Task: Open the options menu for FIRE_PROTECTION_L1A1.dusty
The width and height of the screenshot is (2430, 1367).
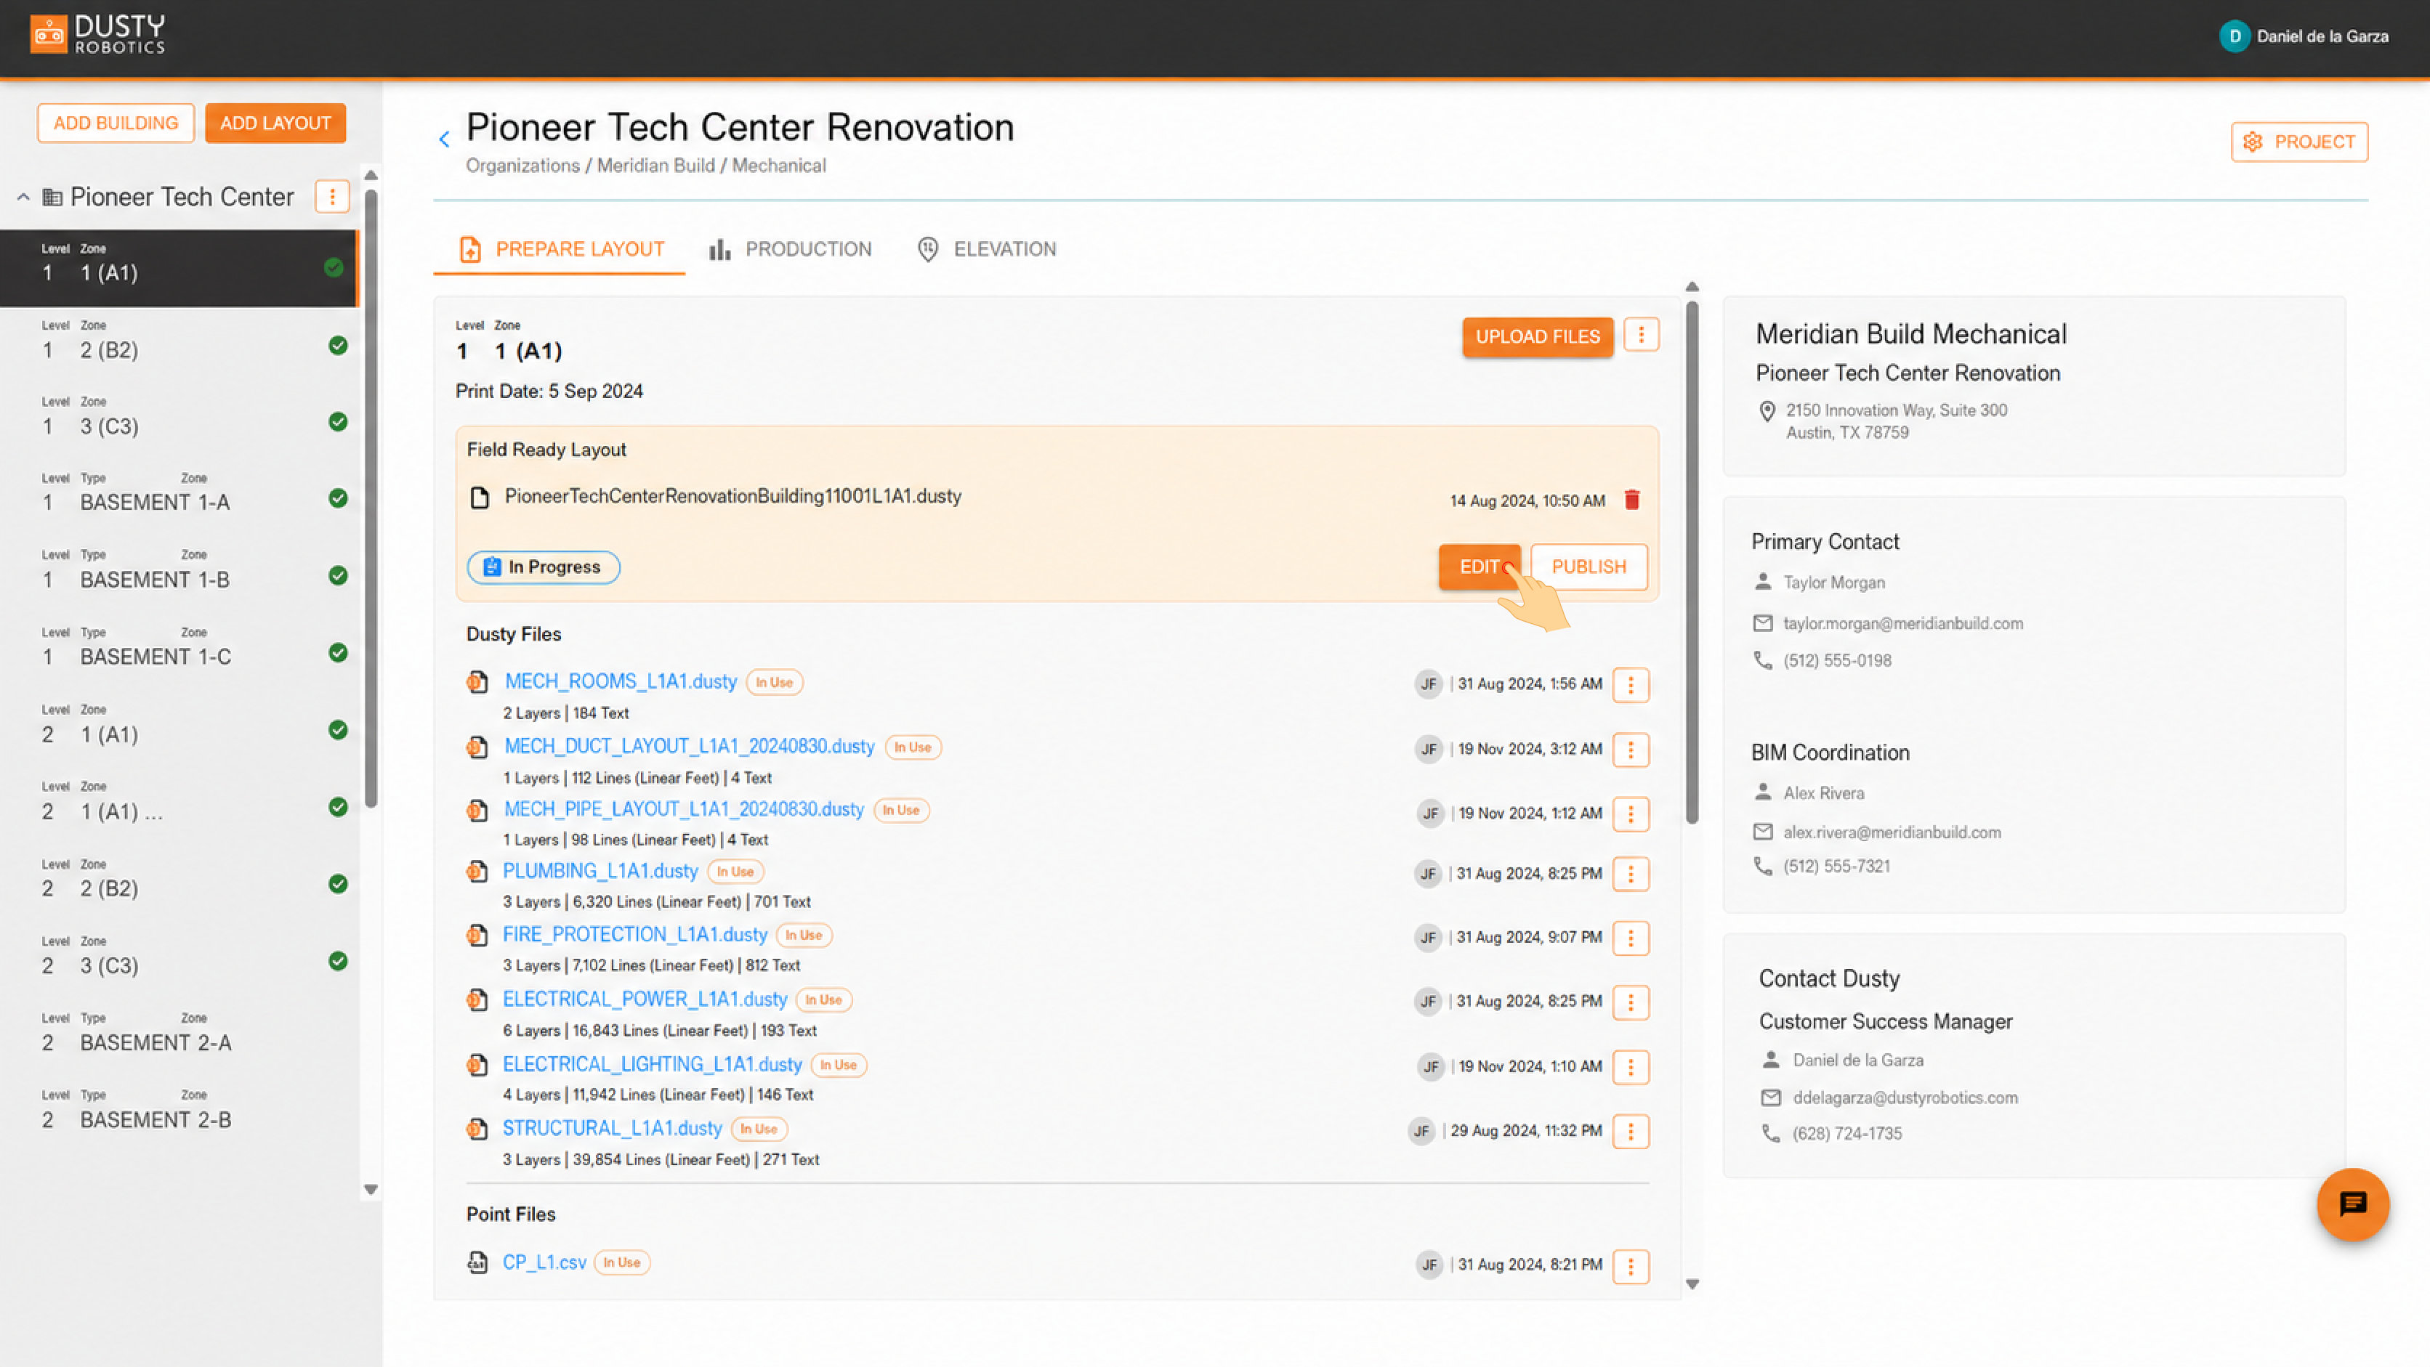Action: point(1631,938)
